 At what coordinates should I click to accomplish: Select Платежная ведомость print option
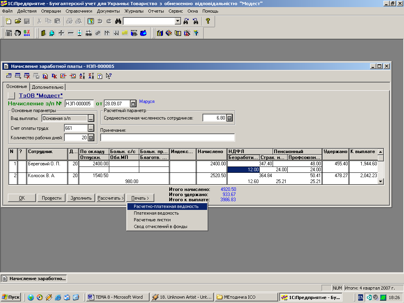(167, 213)
